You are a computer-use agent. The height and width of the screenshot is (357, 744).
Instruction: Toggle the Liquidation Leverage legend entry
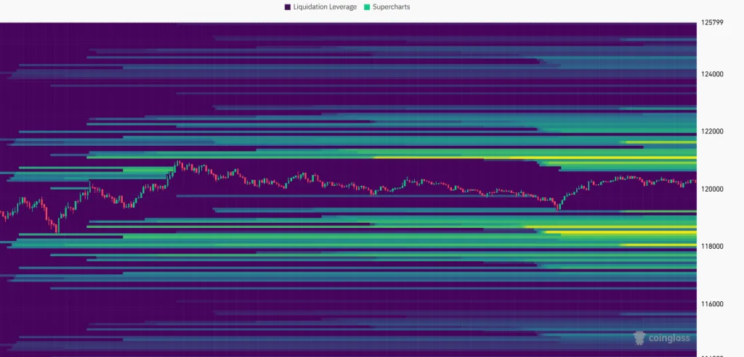[324, 7]
